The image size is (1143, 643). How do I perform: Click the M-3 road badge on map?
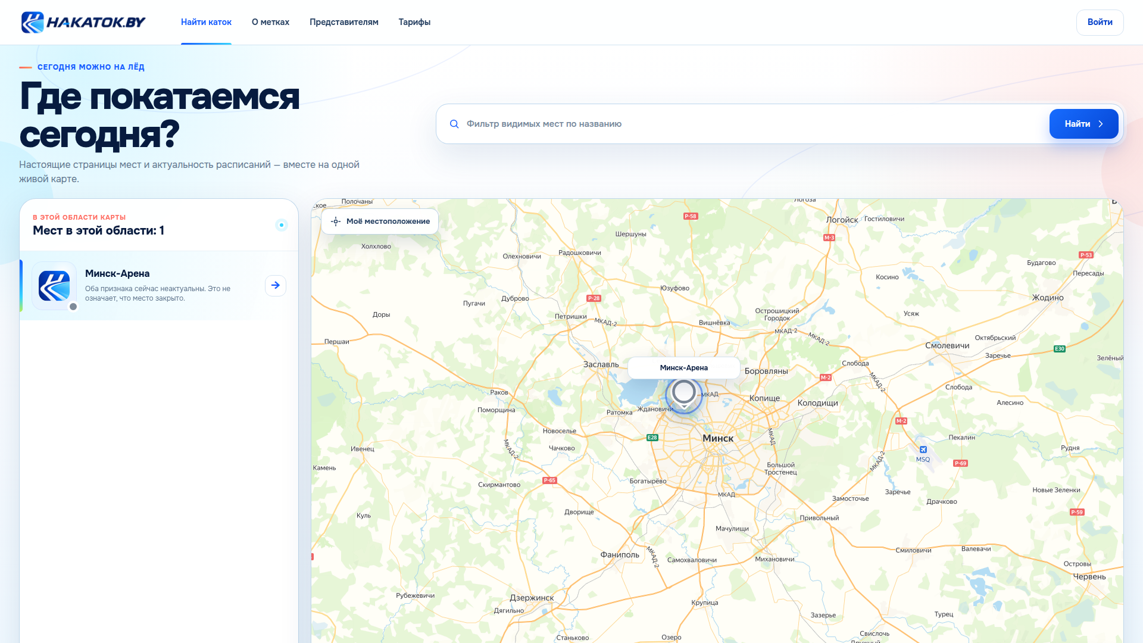pos(829,238)
